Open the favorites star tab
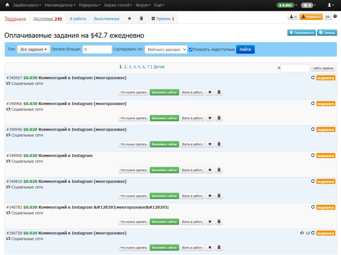The height and width of the screenshot is (255, 341). (x=129, y=18)
